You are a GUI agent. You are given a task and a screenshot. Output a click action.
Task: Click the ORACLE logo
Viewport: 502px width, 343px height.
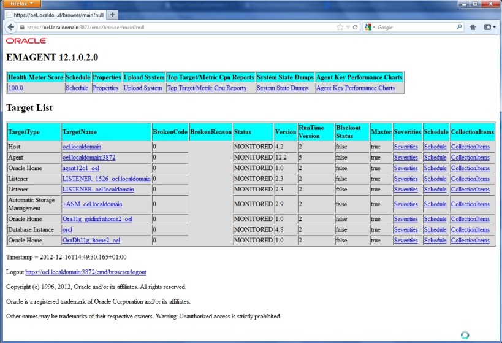(x=26, y=40)
